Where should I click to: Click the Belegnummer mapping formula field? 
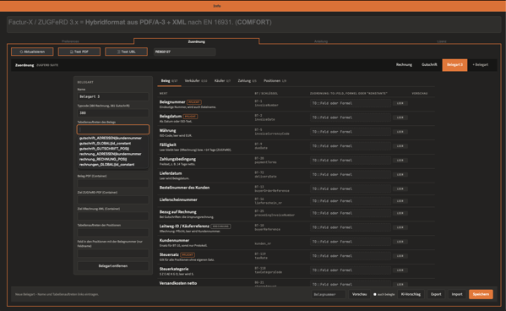point(350,103)
